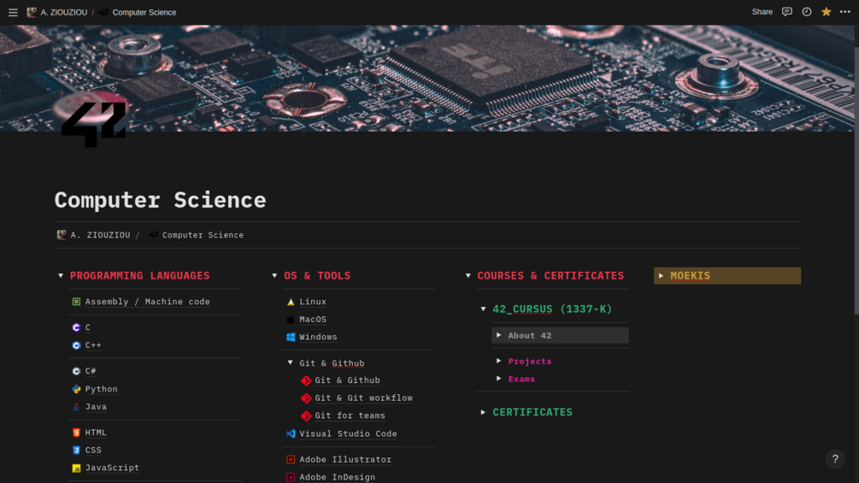Open the Git for teams page
859x483 pixels.
tap(350, 415)
